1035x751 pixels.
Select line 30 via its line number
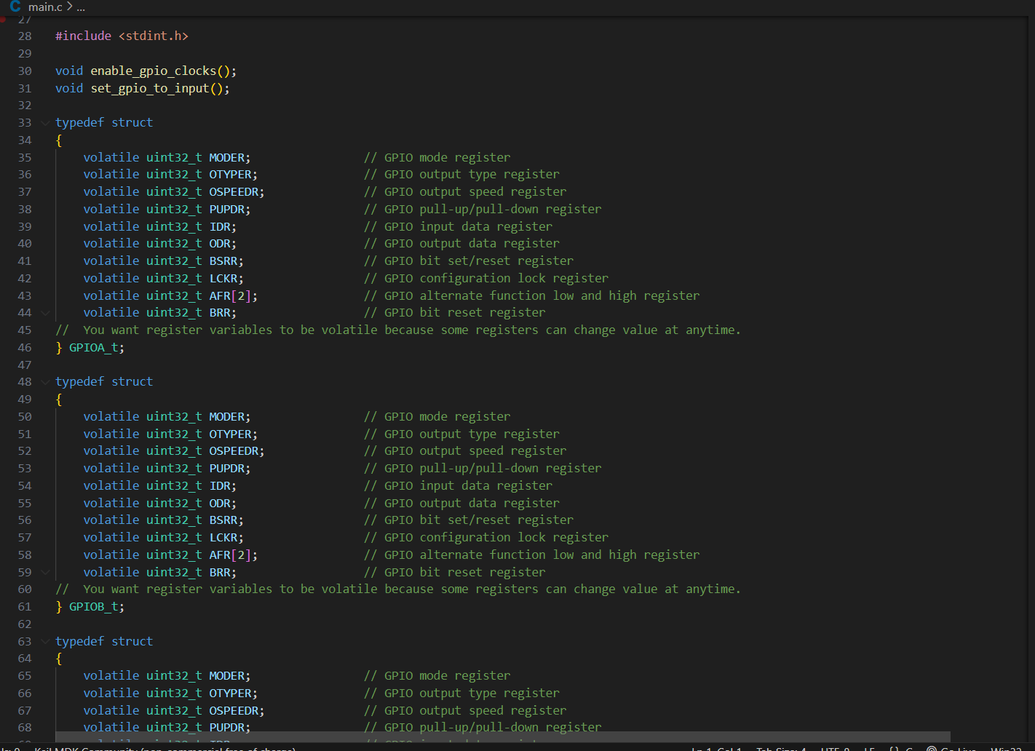[x=25, y=71]
